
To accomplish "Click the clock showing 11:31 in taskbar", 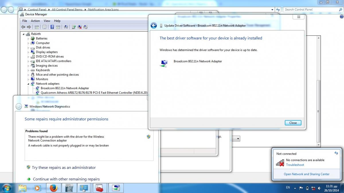I will (331, 188).
